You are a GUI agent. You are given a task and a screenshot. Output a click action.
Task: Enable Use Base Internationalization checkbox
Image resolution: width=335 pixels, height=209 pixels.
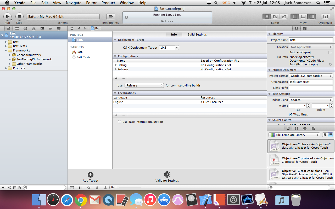tap(120, 122)
